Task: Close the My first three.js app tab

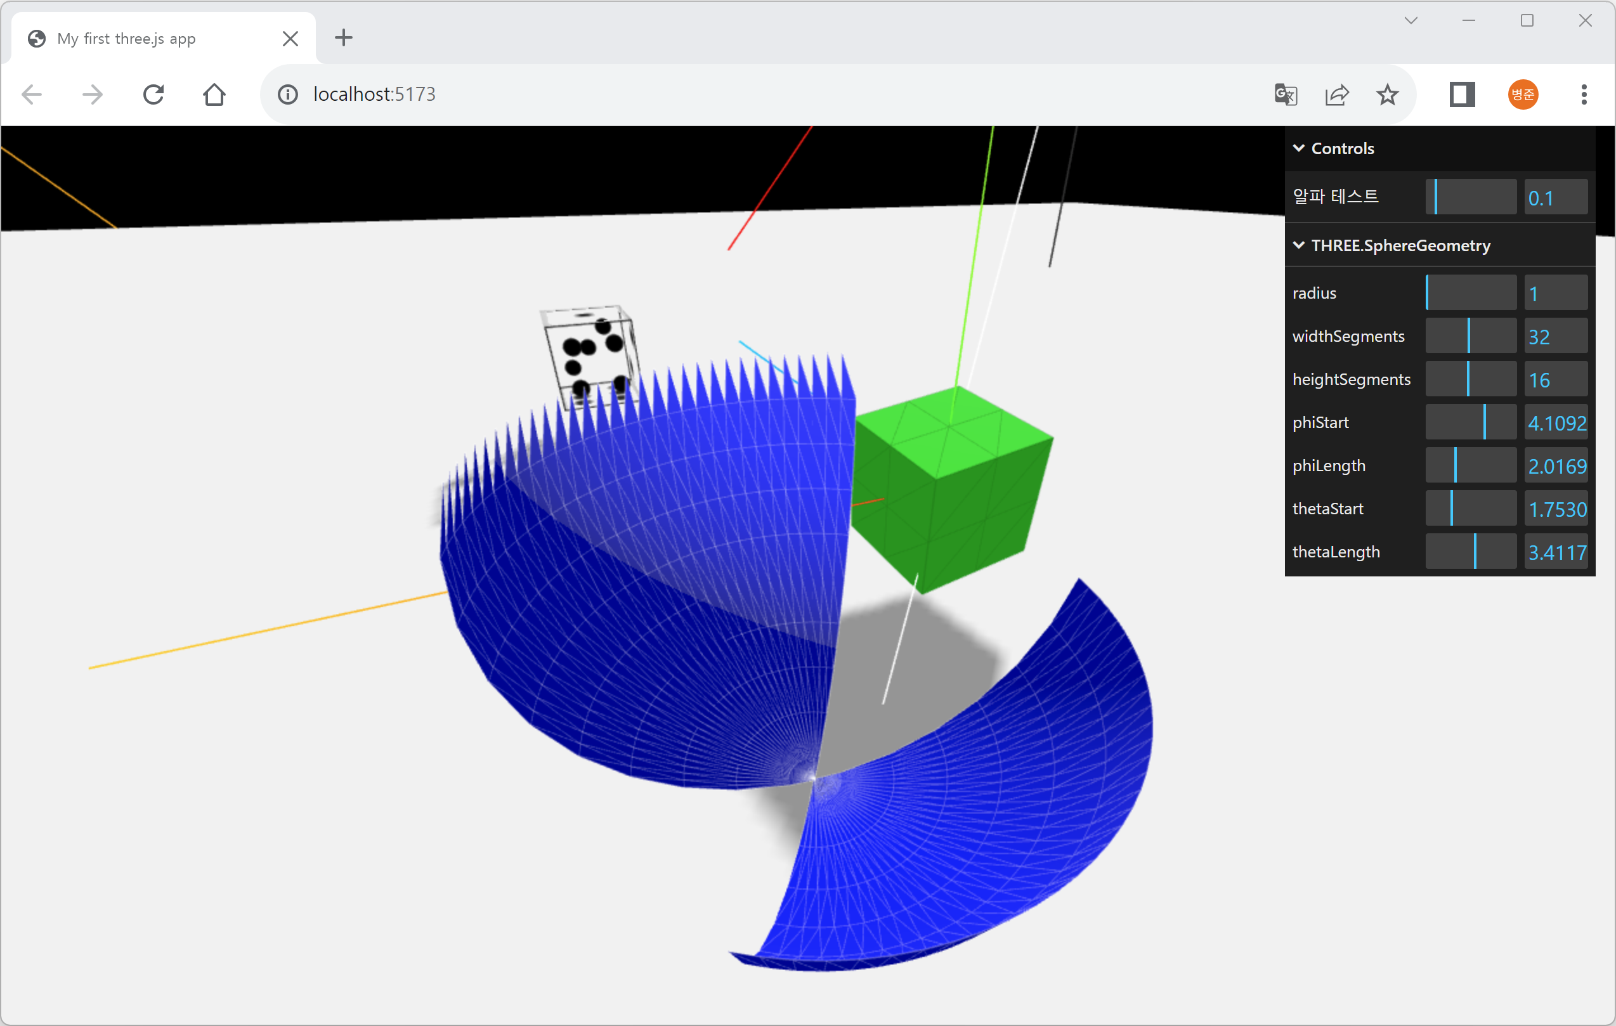Action: (290, 38)
